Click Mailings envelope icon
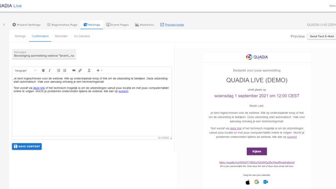 click(85, 25)
